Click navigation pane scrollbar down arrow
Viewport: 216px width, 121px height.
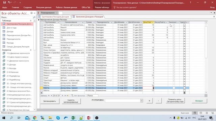tap(34, 110)
